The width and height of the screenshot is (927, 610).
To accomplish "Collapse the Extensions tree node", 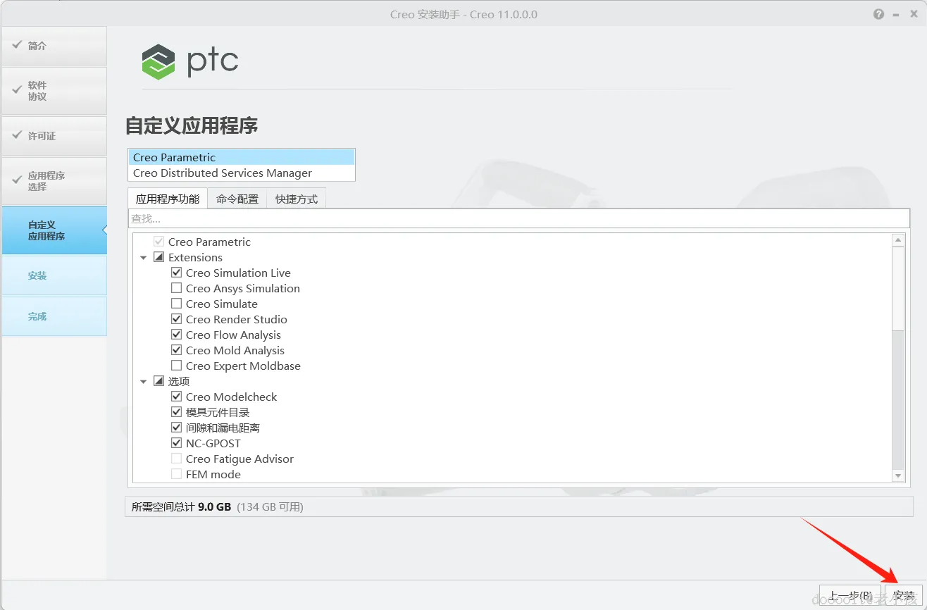I will pyautogui.click(x=144, y=257).
